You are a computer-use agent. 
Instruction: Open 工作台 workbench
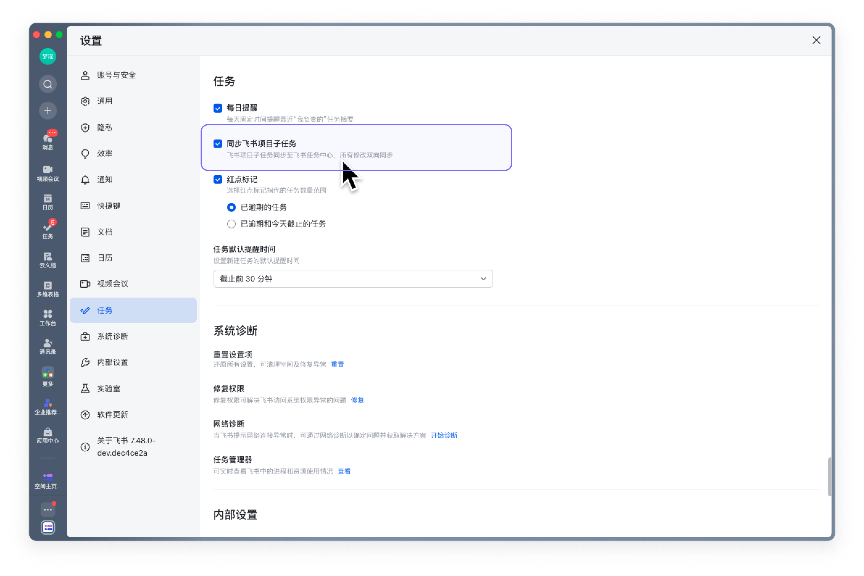(48, 318)
